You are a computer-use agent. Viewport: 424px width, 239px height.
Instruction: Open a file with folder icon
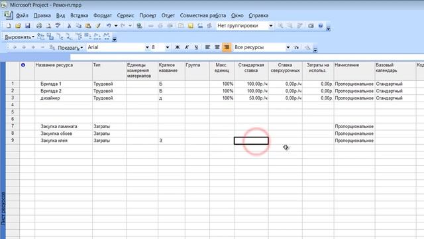(x=18, y=26)
